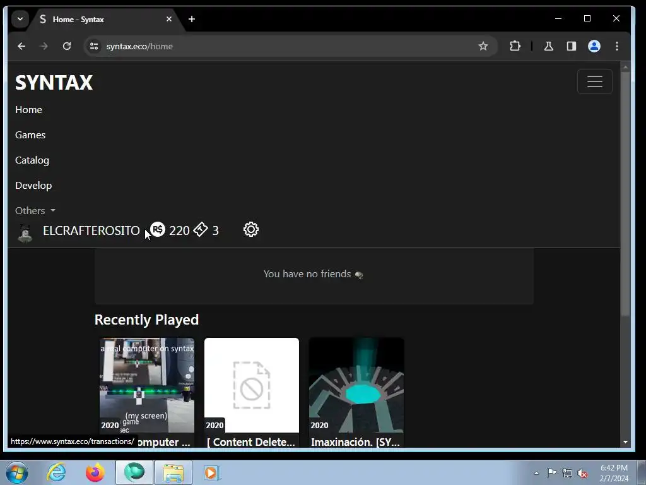Open the 220 Robux balance
Screen dimensions: 646x485
coord(179,231)
